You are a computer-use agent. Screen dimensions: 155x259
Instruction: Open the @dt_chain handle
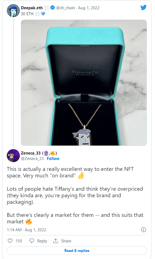65,8
